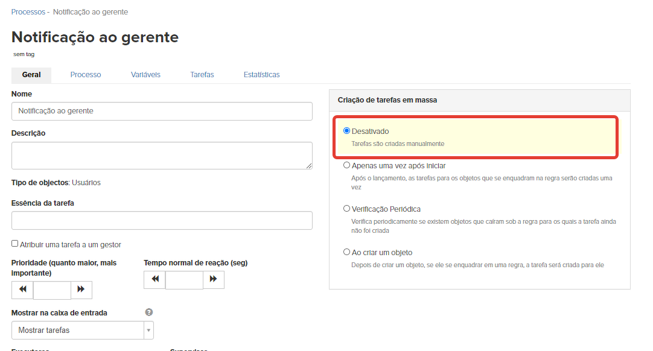This screenshot has height=351, width=653.
Task: Decrease the normal reaction time value
Action: pyautogui.click(x=154, y=279)
